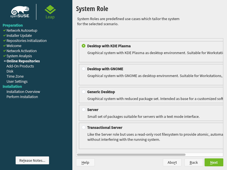
Task: Select the Generic Desktop radio button
Action: point(83,92)
